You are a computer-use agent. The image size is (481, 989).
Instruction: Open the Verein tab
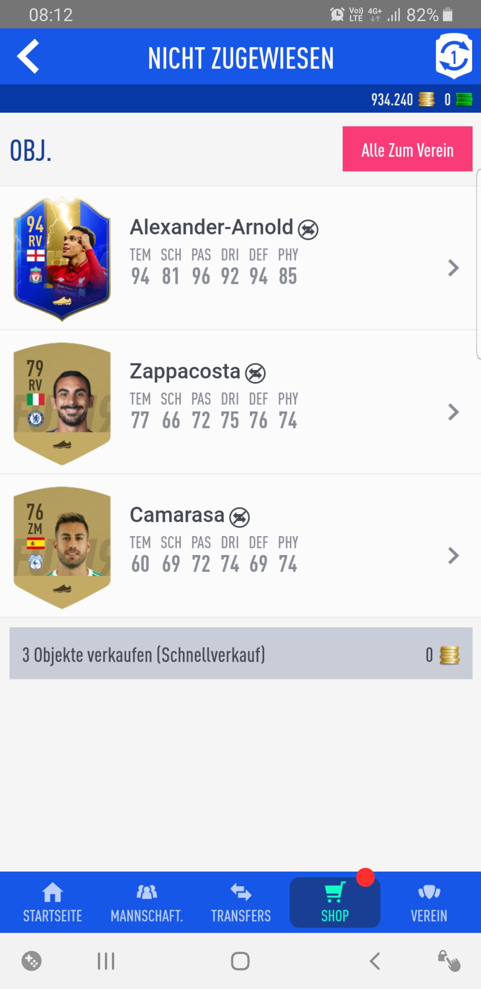[x=429, y=902]
